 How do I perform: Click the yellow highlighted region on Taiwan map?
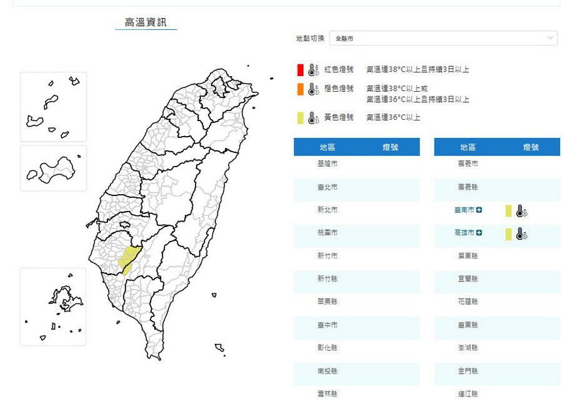(129, 258)
